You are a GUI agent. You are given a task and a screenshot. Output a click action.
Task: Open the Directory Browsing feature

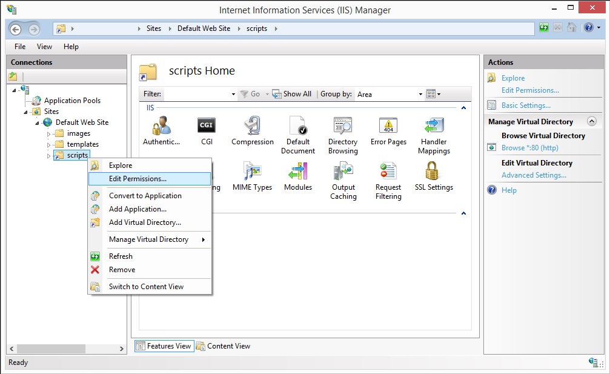(x=343, y=135)
